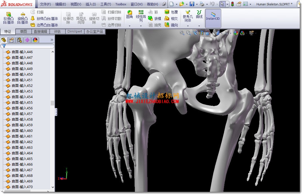Choose the 放样凸台/基体 loft tool
This screenshot has height=196, width=304.
pos(44,18)
